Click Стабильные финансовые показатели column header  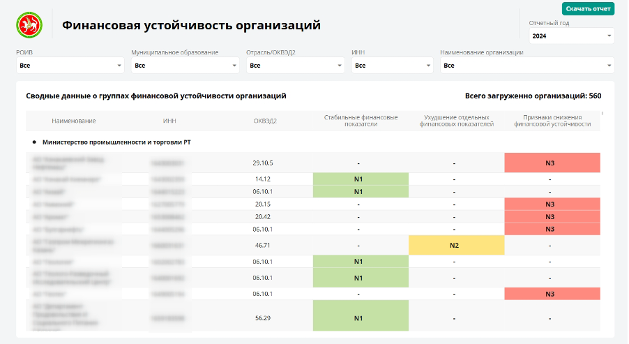click(361, 121)
